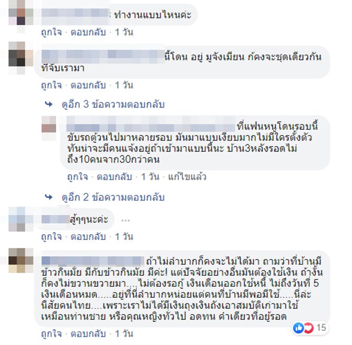
Task: Click ถูกใจ under the long comment ending อดทน
Action: pyautogui.click(x=51, y=334)
